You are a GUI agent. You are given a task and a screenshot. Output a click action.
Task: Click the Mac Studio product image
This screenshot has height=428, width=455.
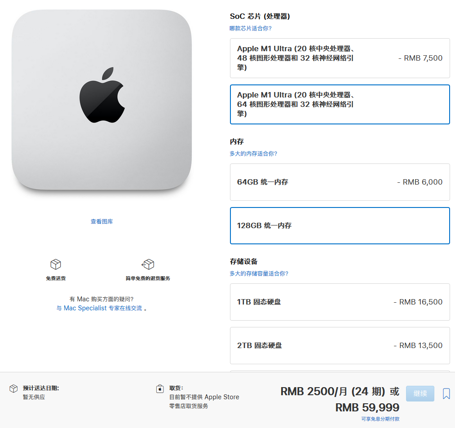pos(102,100)
